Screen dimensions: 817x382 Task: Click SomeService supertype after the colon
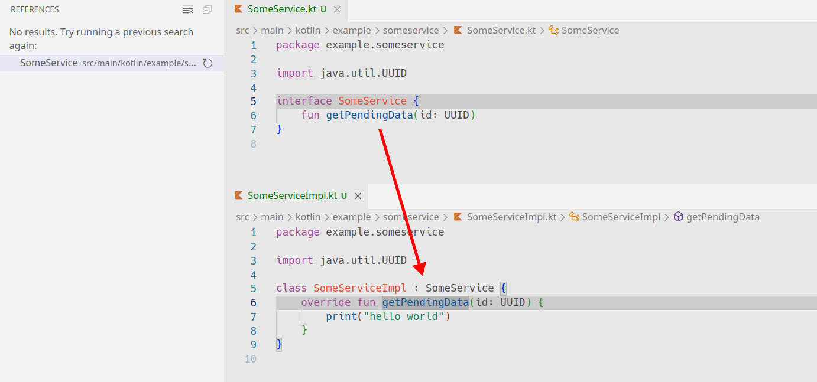click(459, 288)
